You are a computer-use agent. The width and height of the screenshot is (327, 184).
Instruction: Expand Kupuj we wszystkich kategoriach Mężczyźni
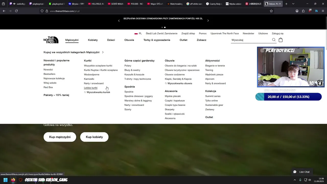pyautogui.click(x=74, y=52)
